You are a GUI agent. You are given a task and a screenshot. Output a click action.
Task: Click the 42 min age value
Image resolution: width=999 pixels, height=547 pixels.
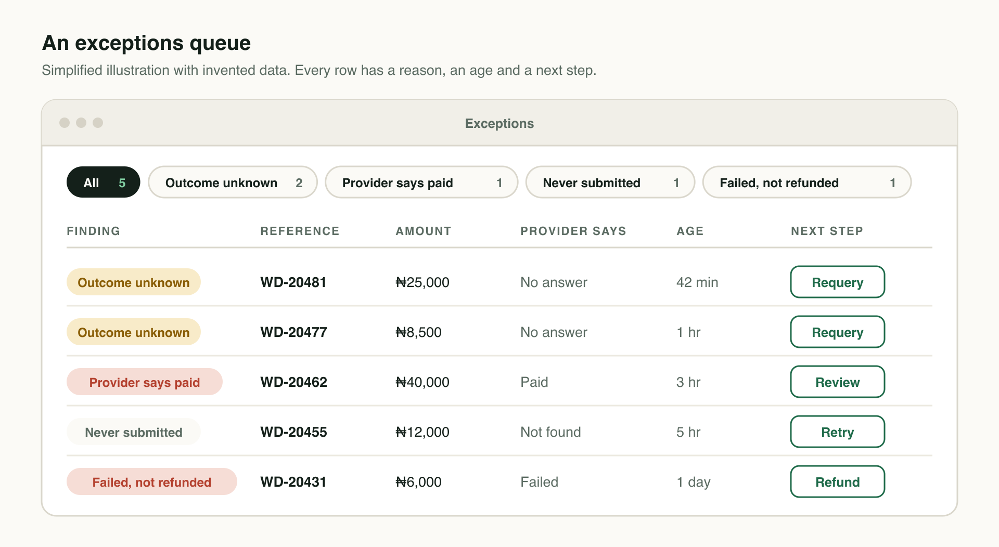pyautogui.click(x=697, y=282)
